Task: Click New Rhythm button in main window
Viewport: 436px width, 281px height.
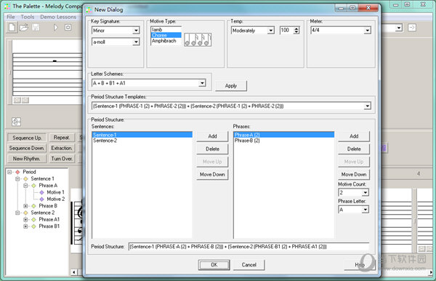Action: tap(27, 159)
